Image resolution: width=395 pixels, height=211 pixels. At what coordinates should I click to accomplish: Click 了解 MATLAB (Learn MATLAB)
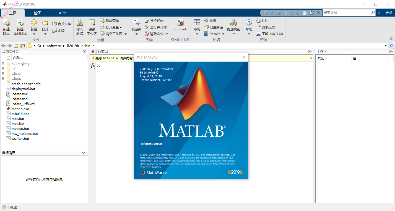(269, 34)
